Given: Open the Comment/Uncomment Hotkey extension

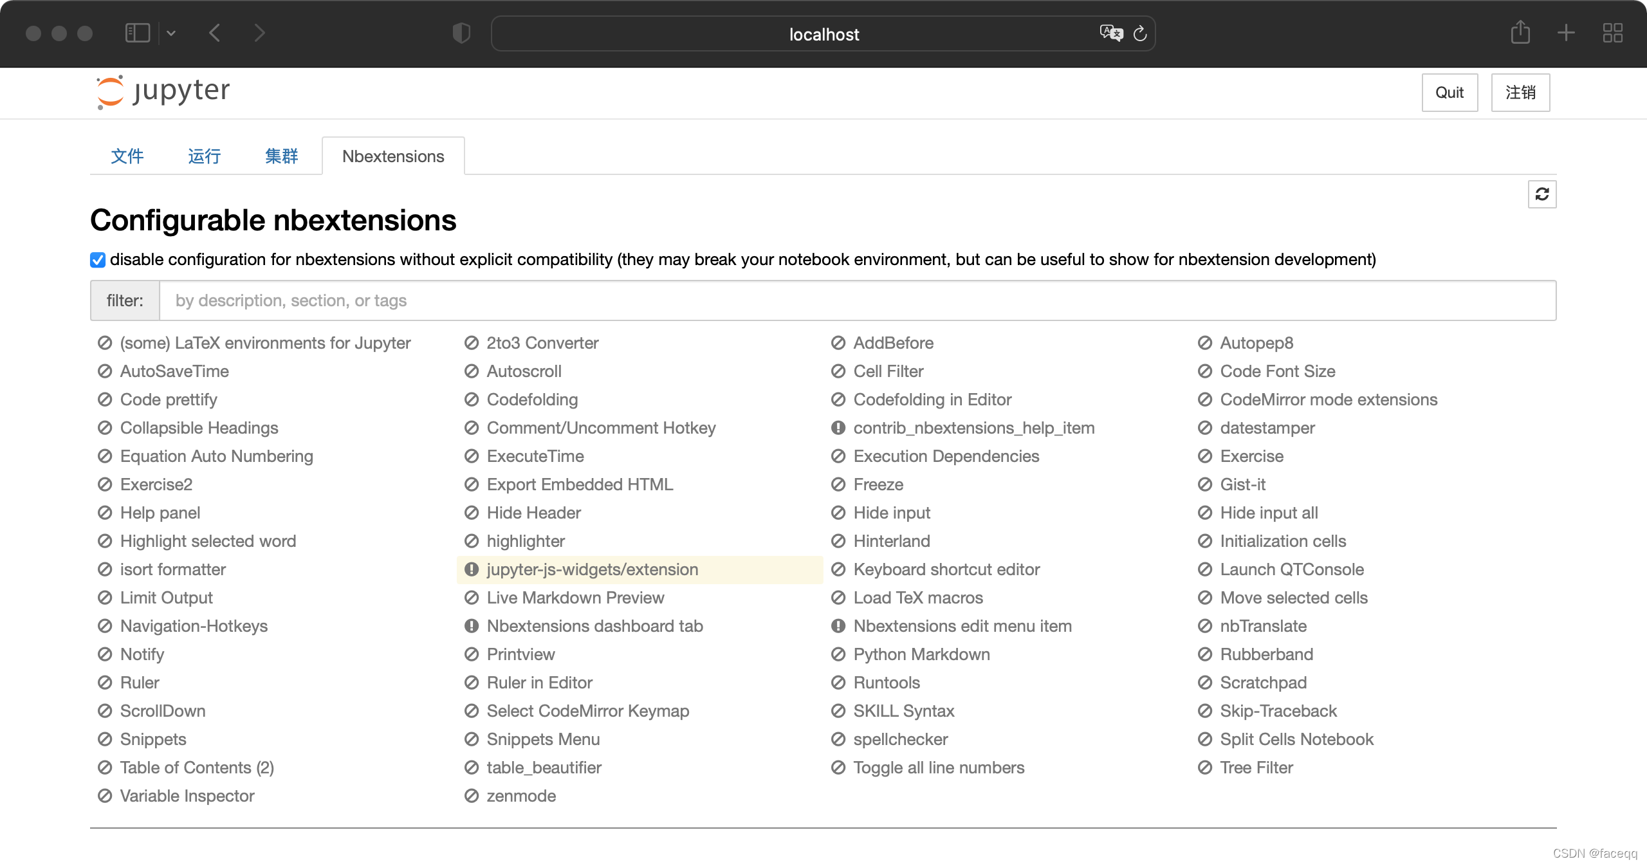Looking at the screenshot, I should click(x=601, y=428).
